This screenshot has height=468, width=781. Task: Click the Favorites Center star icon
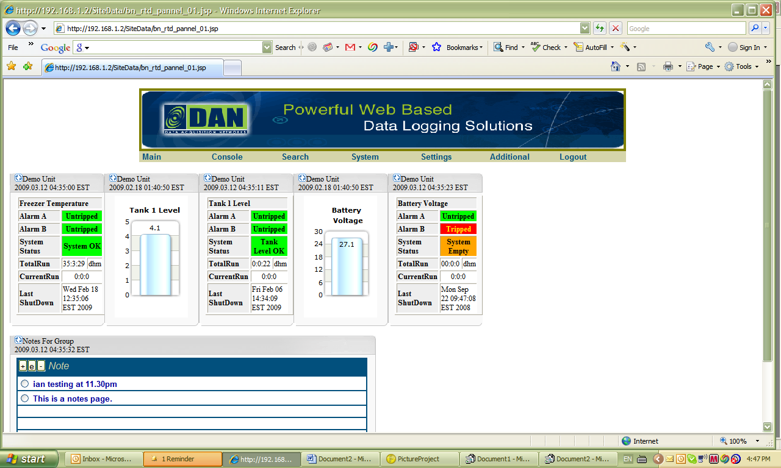(x=11, y=66)
